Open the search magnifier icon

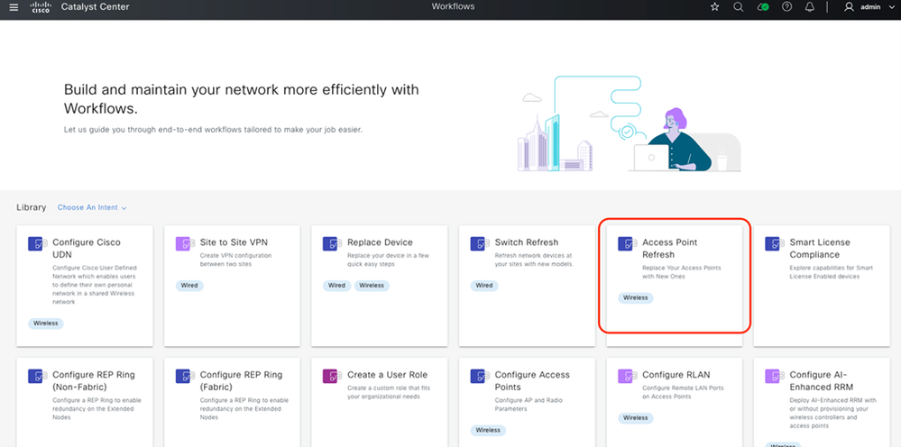click(739, 7)
